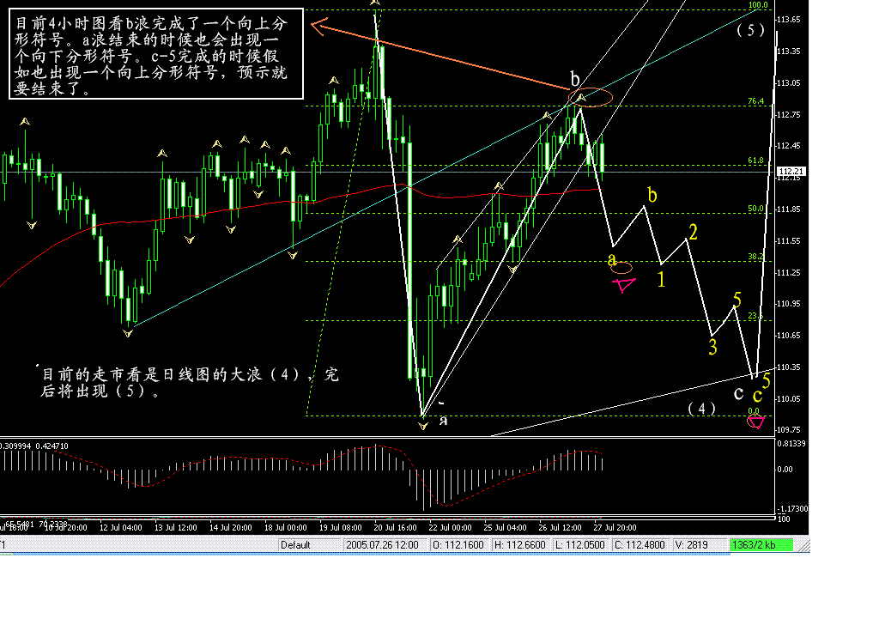The image size is (879, 637).
Task: Click the 113.05 price axis label
Action: coord(788,83)
